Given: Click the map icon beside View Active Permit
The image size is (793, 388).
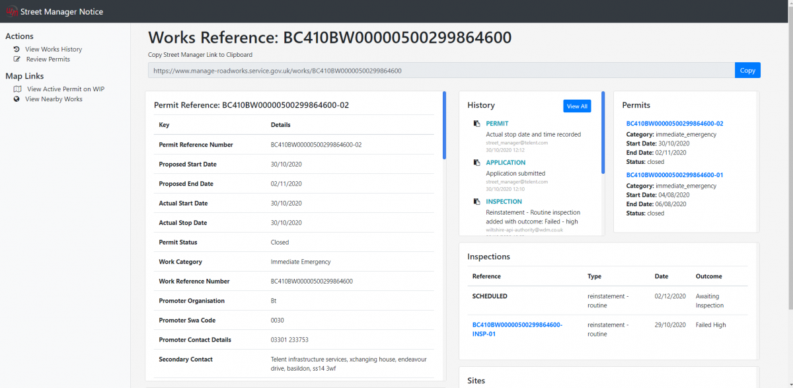Looking at the screenshot, I should pos(17,89).
